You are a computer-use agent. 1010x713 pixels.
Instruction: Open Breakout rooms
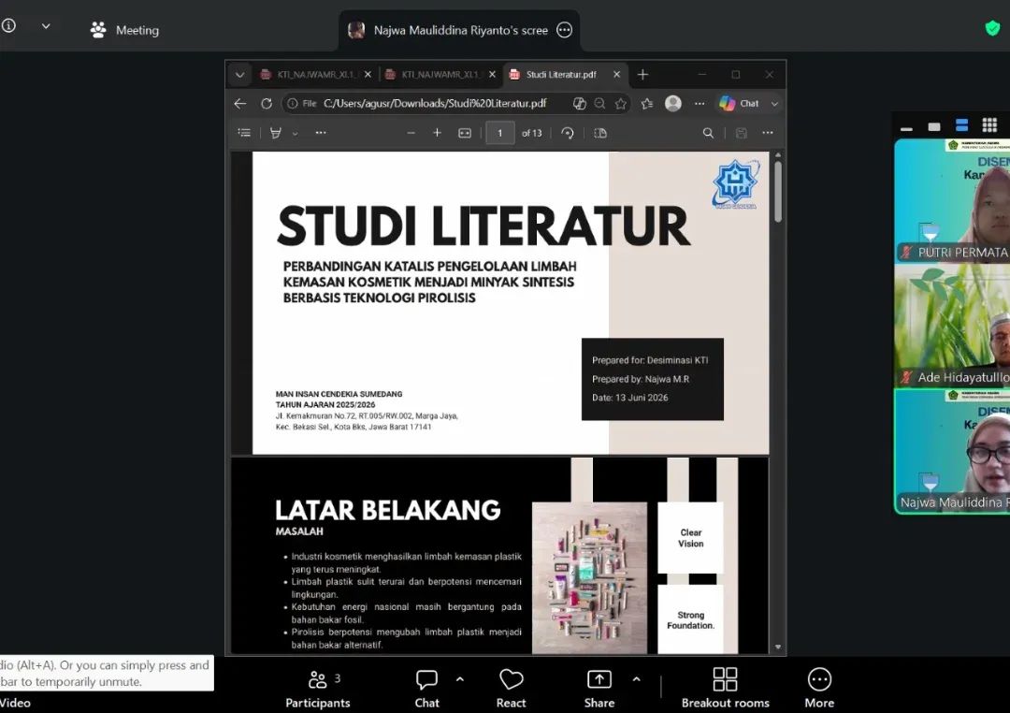click(726, 689)
